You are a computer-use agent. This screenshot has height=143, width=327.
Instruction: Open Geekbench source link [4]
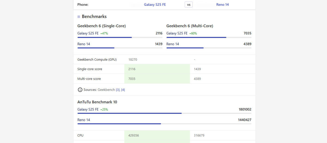[123, 90]
